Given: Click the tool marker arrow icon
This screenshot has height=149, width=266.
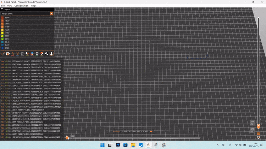Looking at the screenshot, I should 51,54.
